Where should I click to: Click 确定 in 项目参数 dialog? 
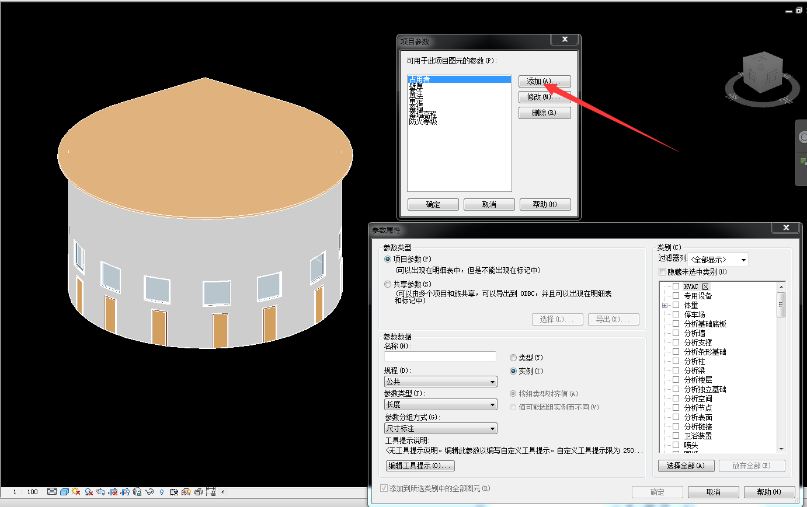click(x=433, y=205)
